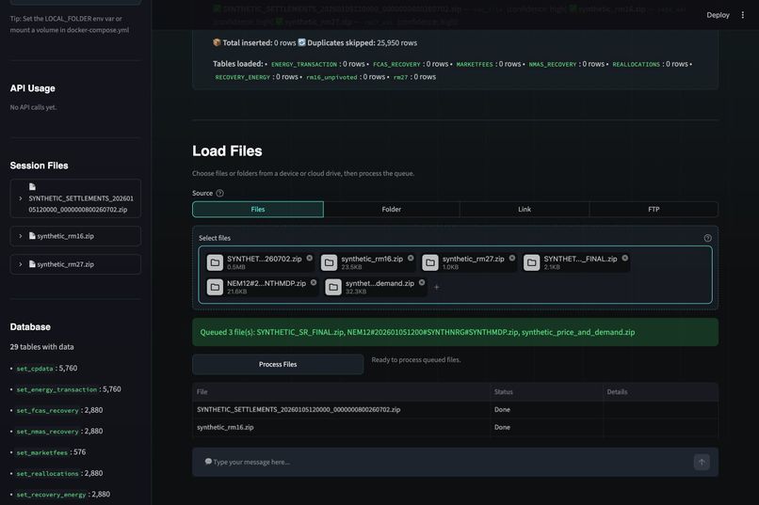Click the '29 tables with data' text
759x505 pixels.
click(42, 347)
